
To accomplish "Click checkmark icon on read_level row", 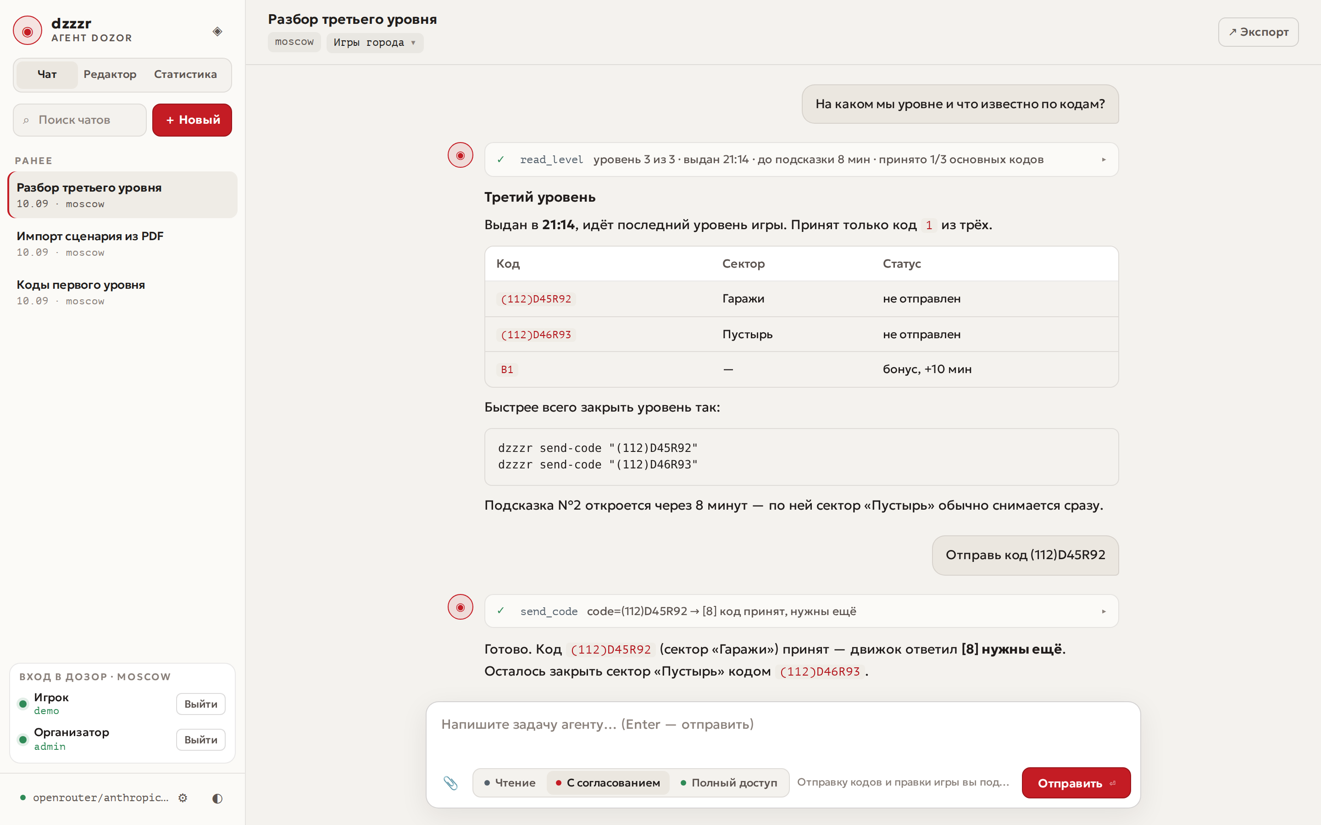I will (x=500, y=159).
